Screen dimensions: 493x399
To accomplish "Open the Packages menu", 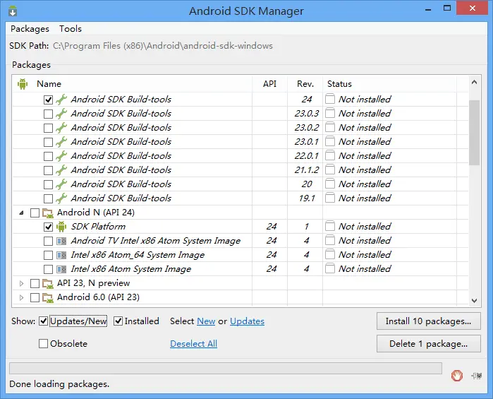I will click(x=30, y=29).
